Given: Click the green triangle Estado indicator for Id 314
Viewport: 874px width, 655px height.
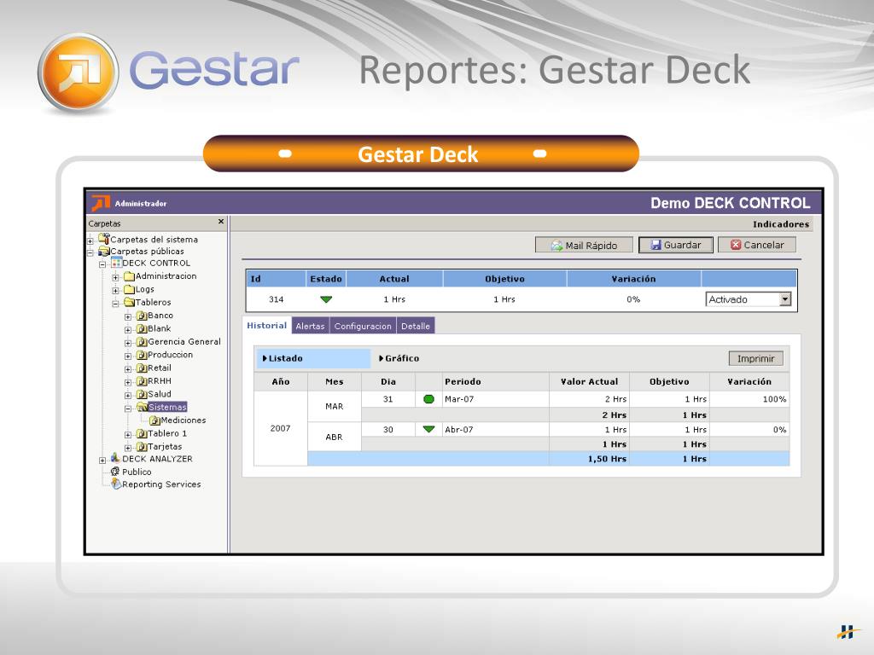Looking at the screenshot, I should coord(326,299).
